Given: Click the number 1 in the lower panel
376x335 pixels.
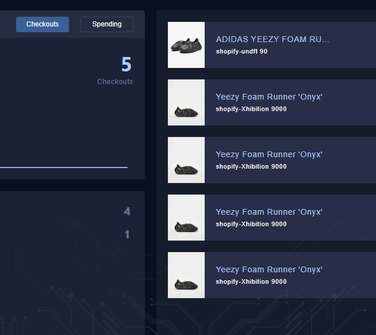Looking at the screenshot, I should tap(127, 234).
